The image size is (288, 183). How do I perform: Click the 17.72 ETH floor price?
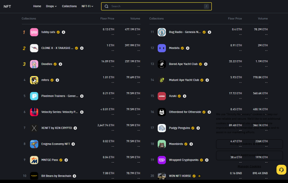pyautogui.click(x=235, y=93)
